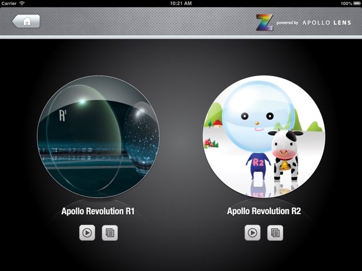362x271 pixels.
Task: Open the Apollo Revolution R2 document pages
Action: [275, 233]
